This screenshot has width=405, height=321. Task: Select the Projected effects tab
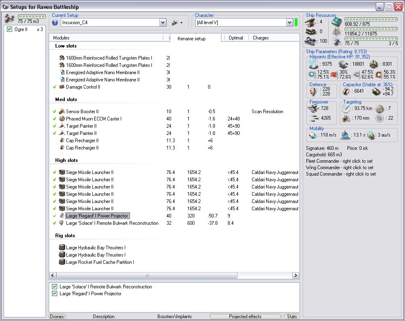[245, 316]
